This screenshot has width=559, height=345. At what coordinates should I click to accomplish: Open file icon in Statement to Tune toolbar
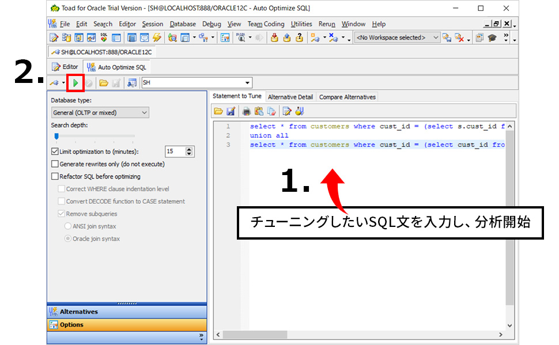click(218, 111)
